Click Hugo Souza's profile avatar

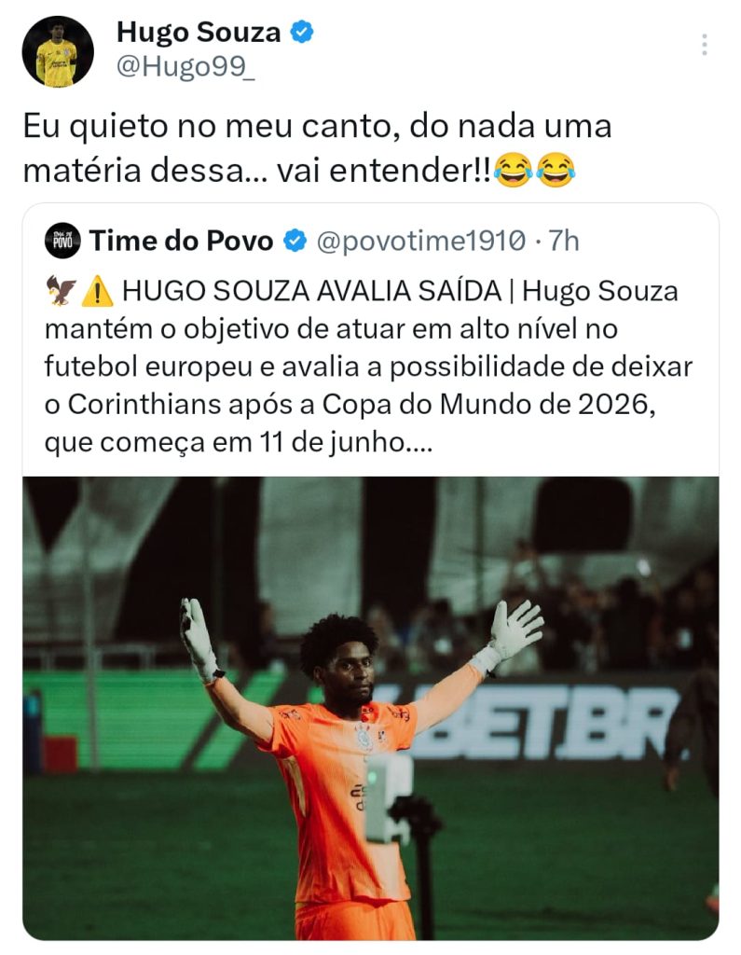(x=58, y=52)
